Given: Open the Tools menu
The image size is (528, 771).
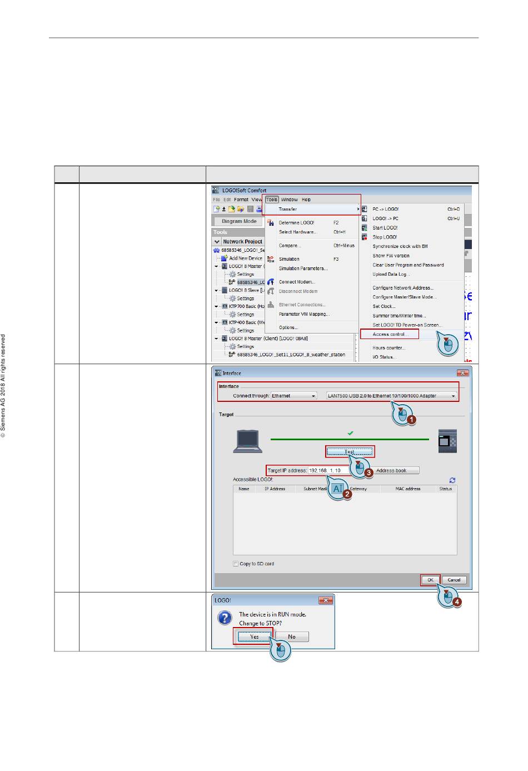Looking at the screenshot, I should pos(271,200).
